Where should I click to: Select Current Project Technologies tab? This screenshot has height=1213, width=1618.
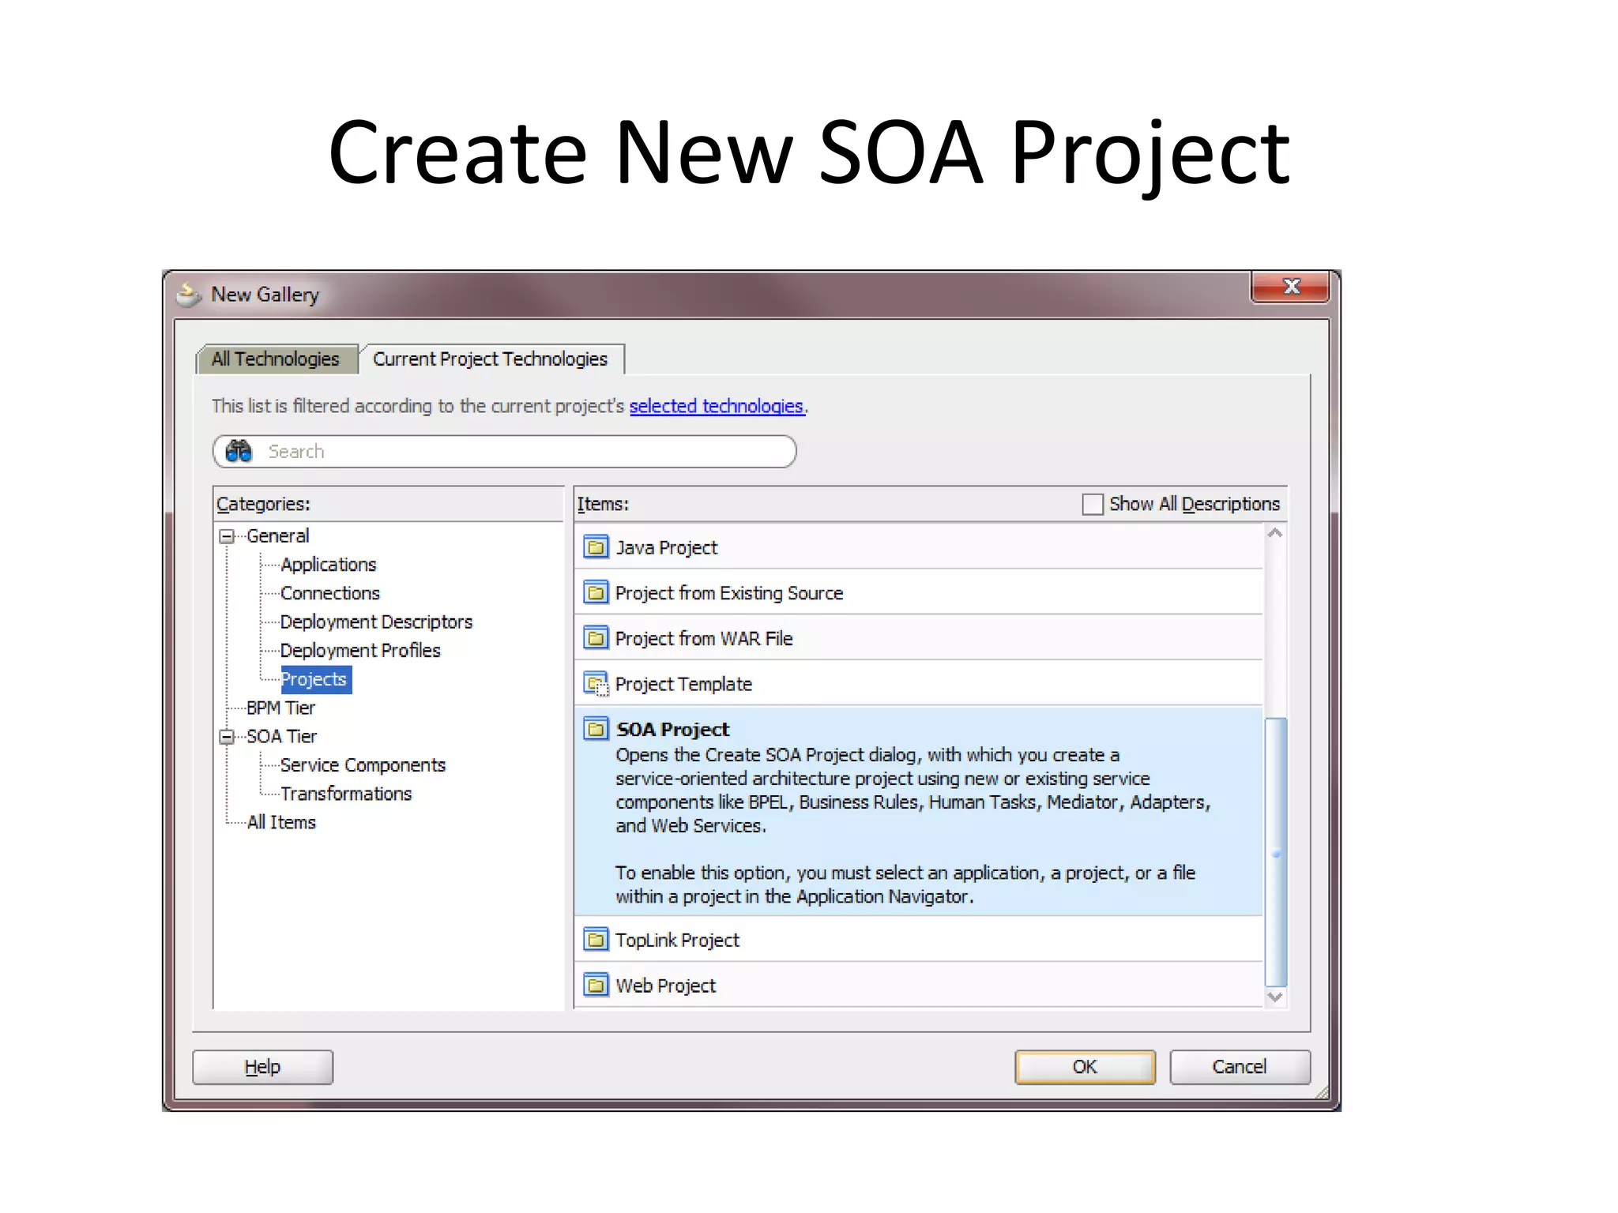490,359
